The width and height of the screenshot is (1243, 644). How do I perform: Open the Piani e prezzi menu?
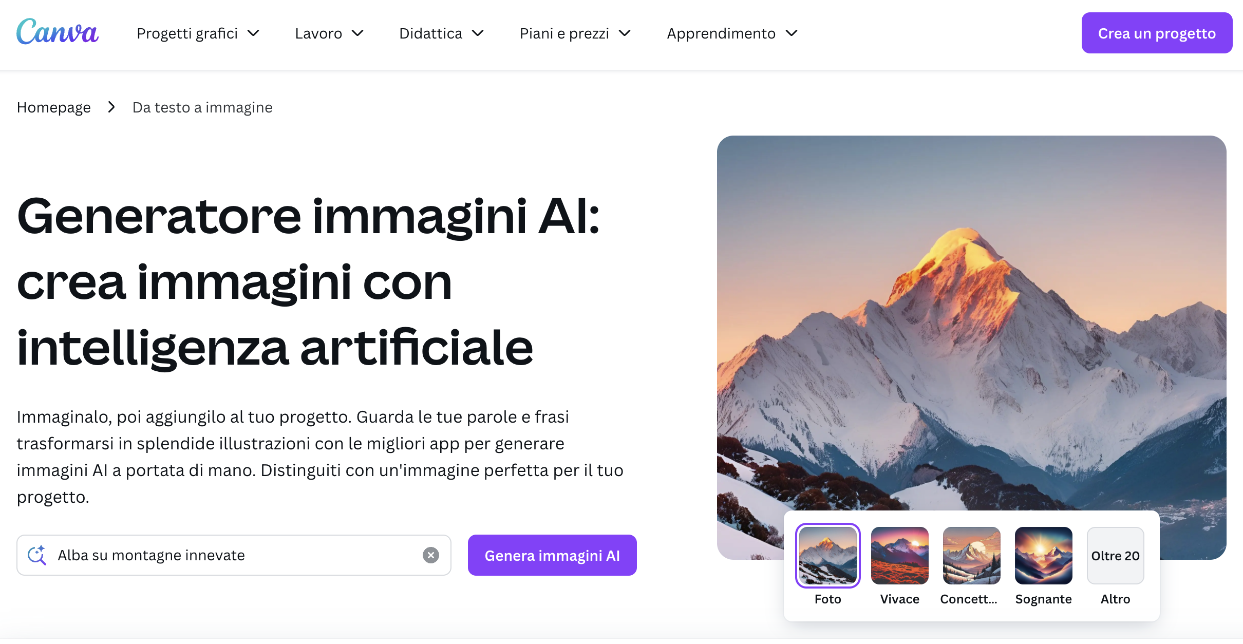575,33
